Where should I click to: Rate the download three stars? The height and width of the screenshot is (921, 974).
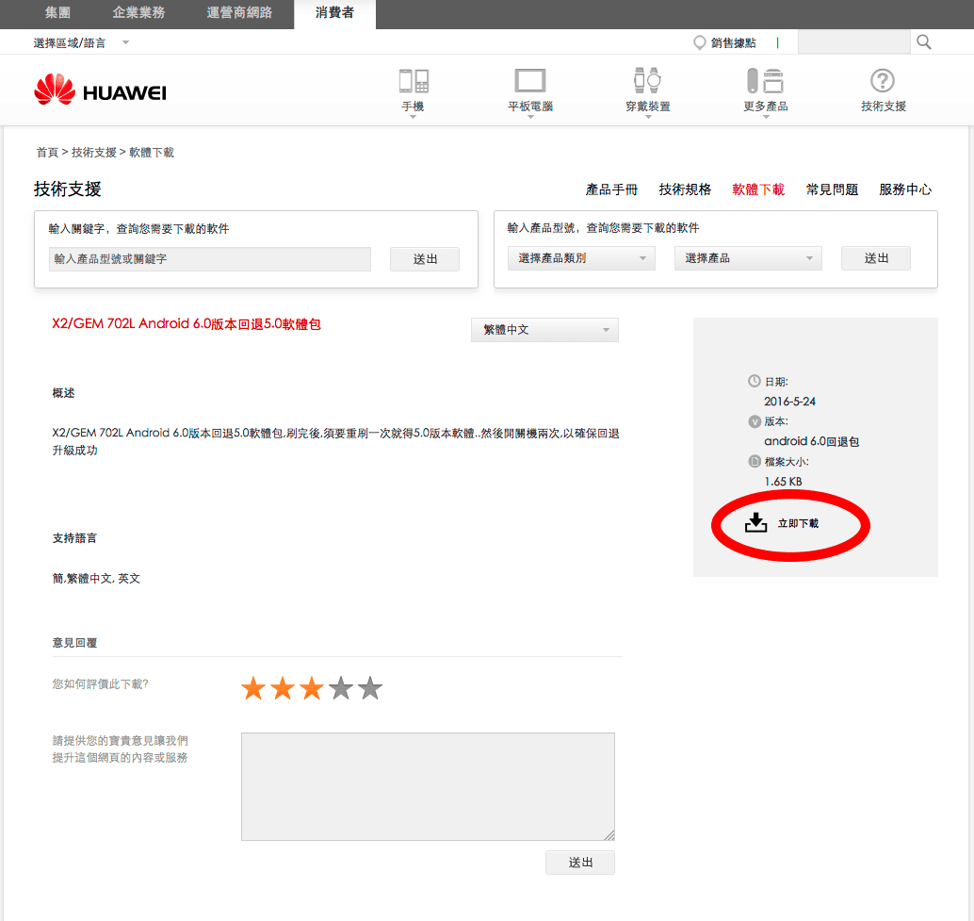tap(312, 688)
